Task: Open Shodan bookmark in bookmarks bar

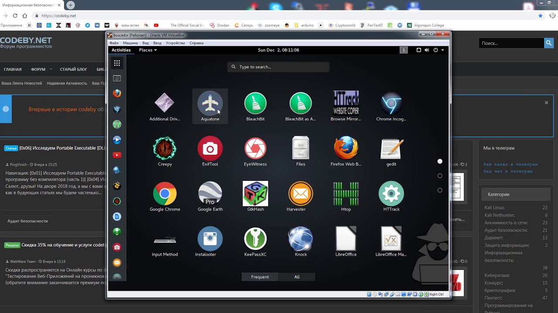Action: point(220,25)
